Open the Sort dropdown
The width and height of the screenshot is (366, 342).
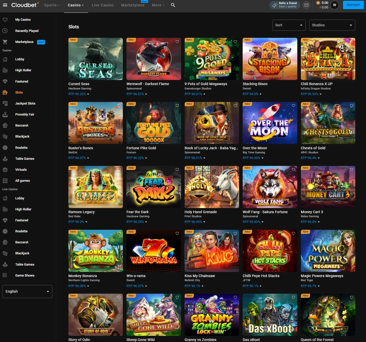(x=289, y=25)
